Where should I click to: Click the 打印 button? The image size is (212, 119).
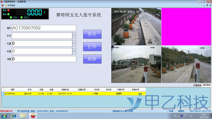[92, 47]
